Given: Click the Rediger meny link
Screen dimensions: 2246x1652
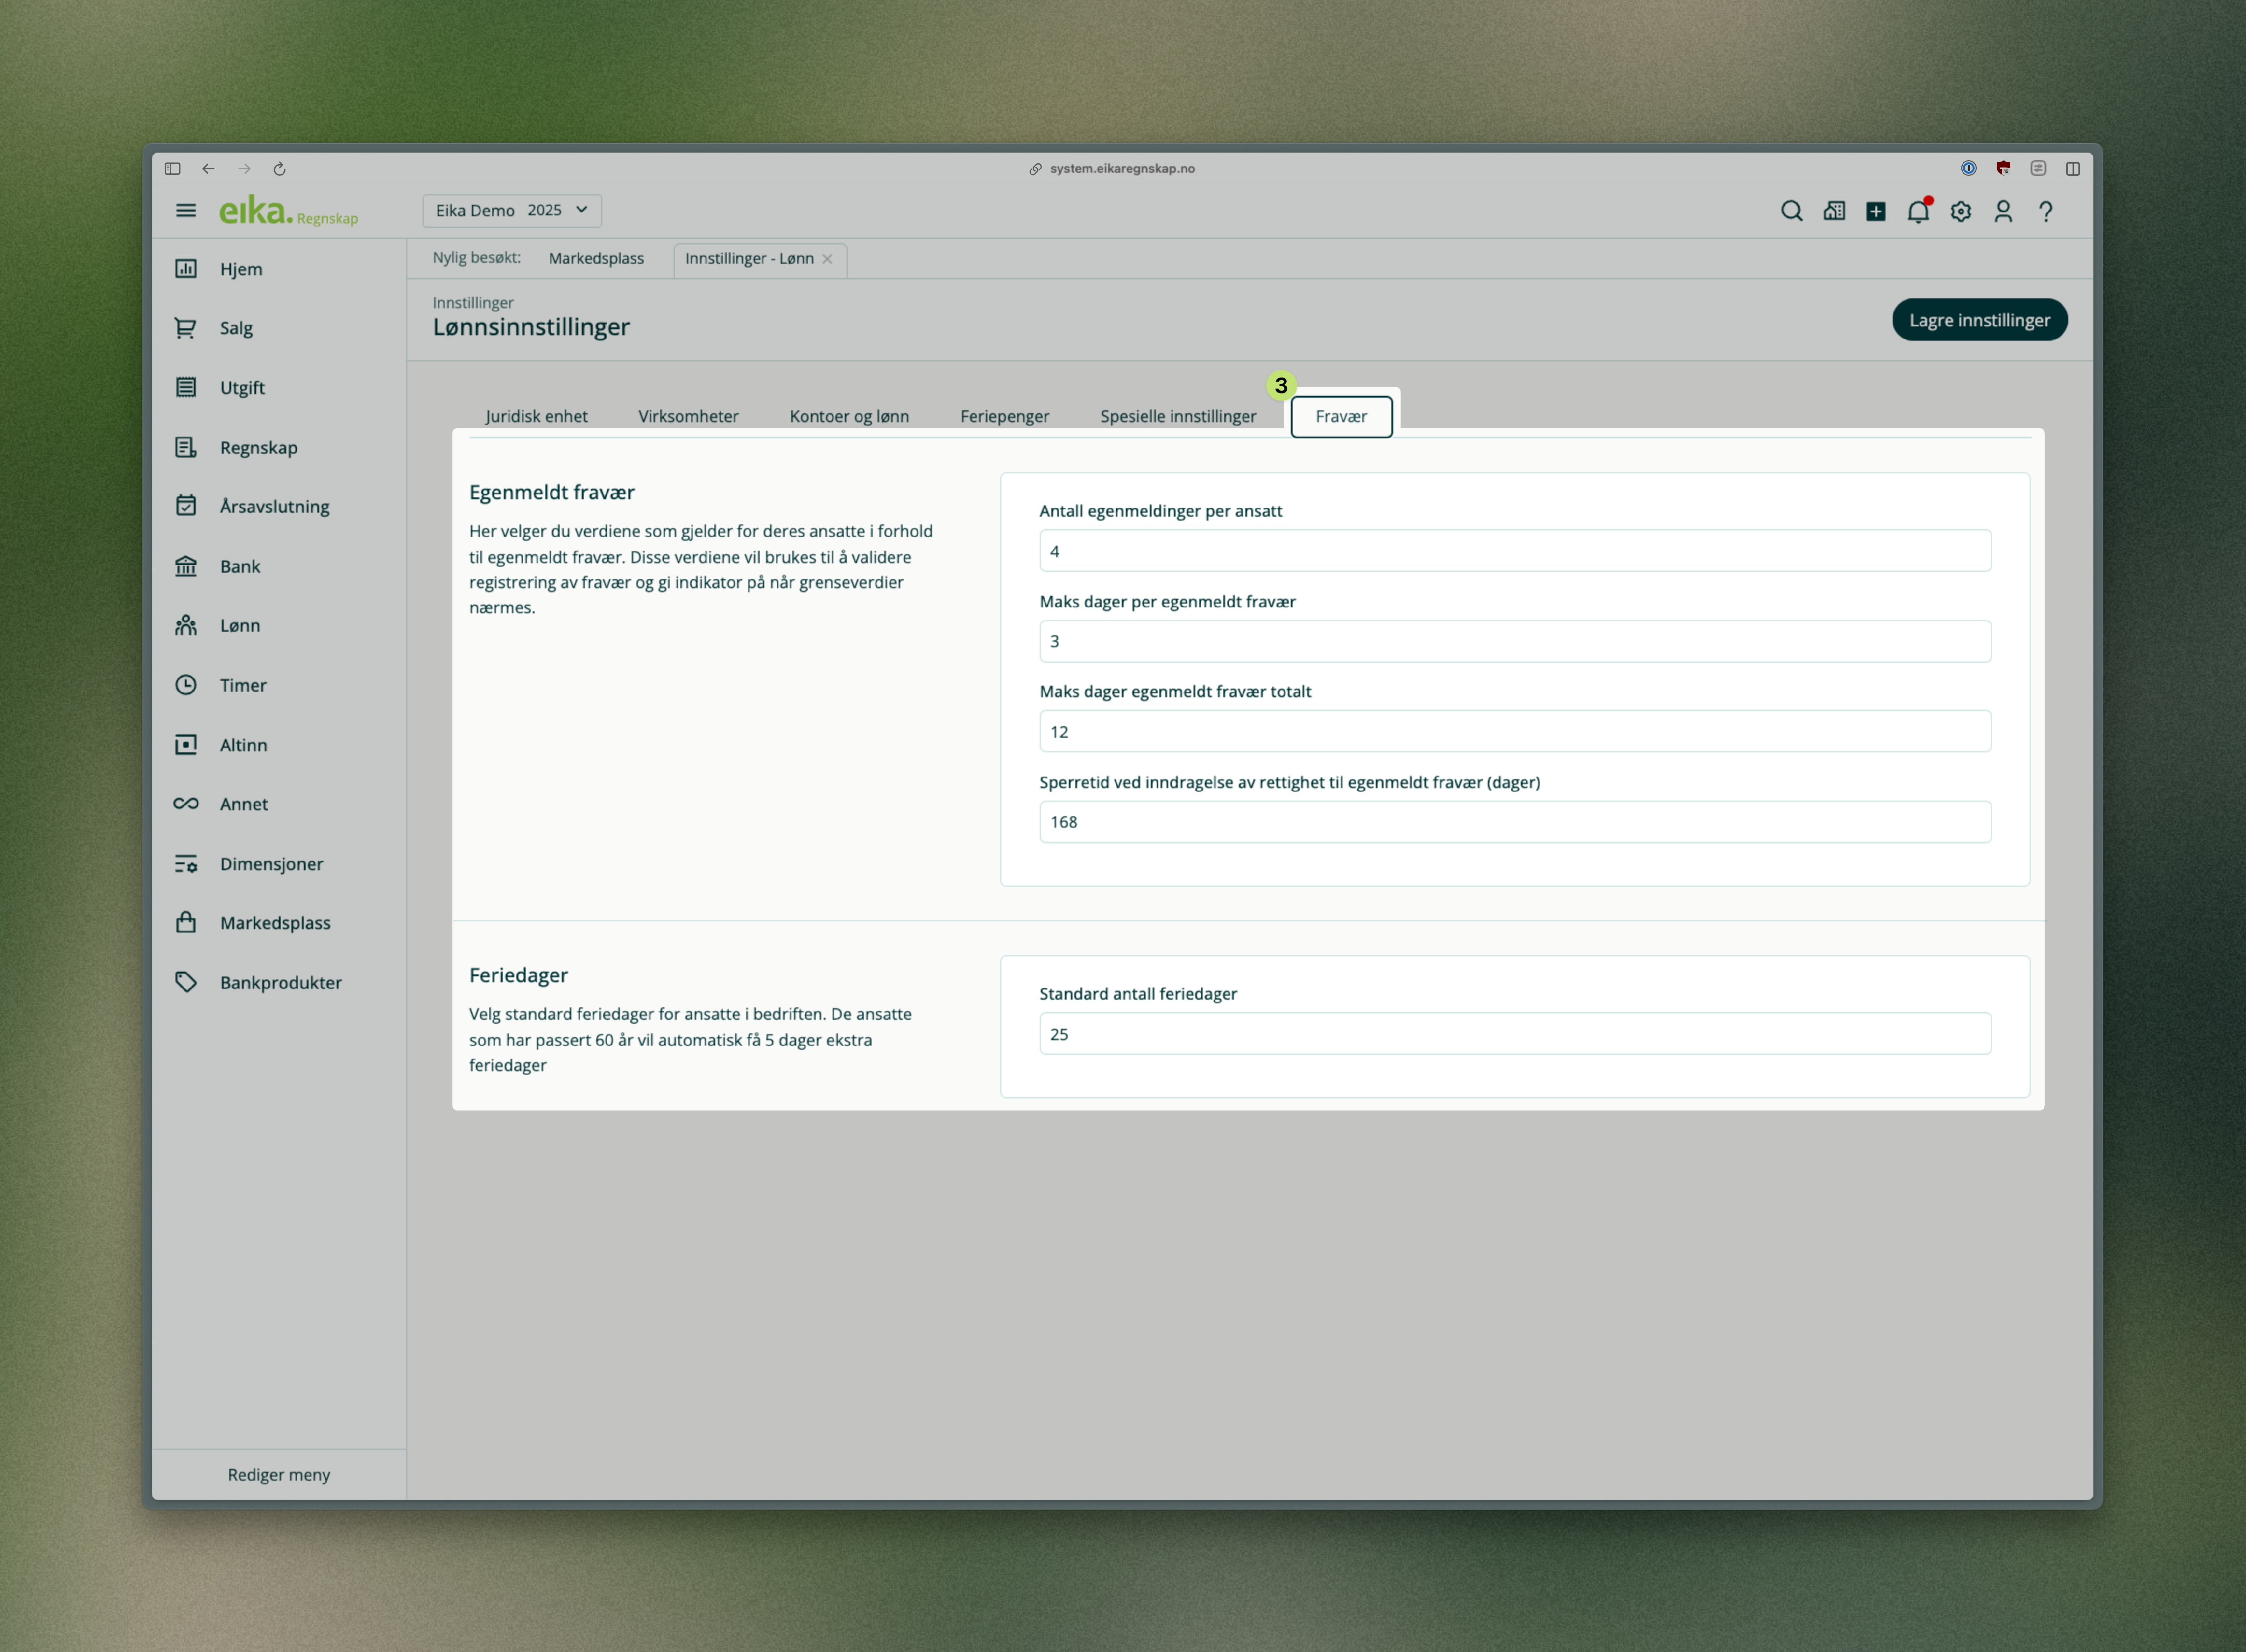Looking at the screenshot, I should pyautogui.click(x=278, y=1474).
